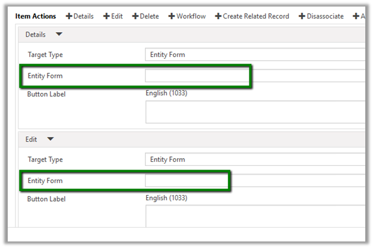Click Button Label text box under Details
The image size is (373, 248).
[255, 112]
